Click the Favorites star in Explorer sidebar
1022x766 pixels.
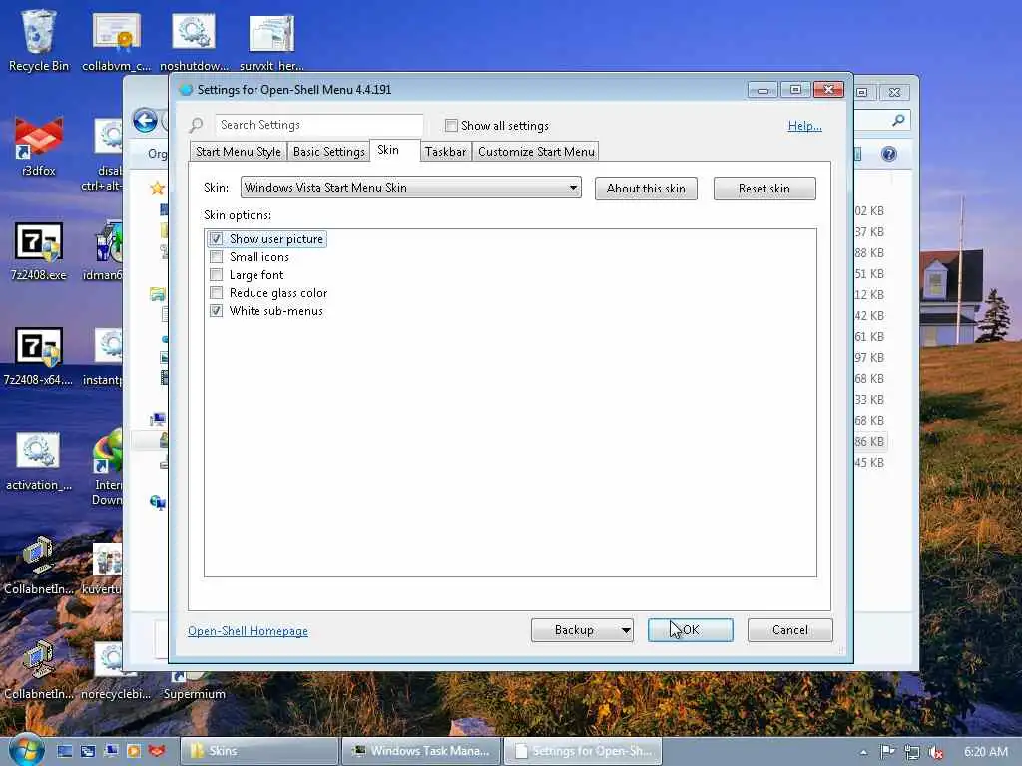coord(157,189)
